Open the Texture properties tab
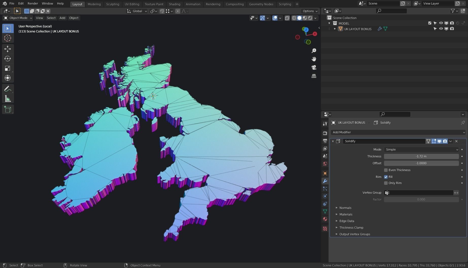This screenshot has height=268, width=468. (x=325, y=229)
